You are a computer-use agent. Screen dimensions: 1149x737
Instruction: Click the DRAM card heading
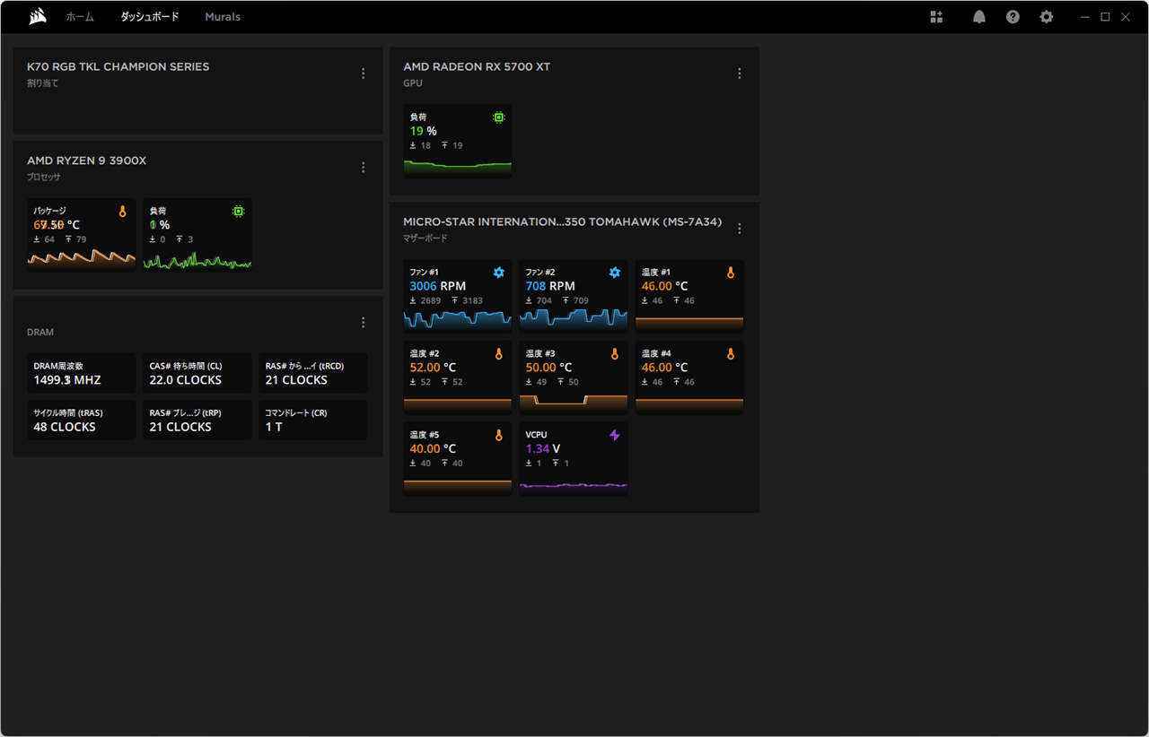pyautogui.click(x=40, y=332)
